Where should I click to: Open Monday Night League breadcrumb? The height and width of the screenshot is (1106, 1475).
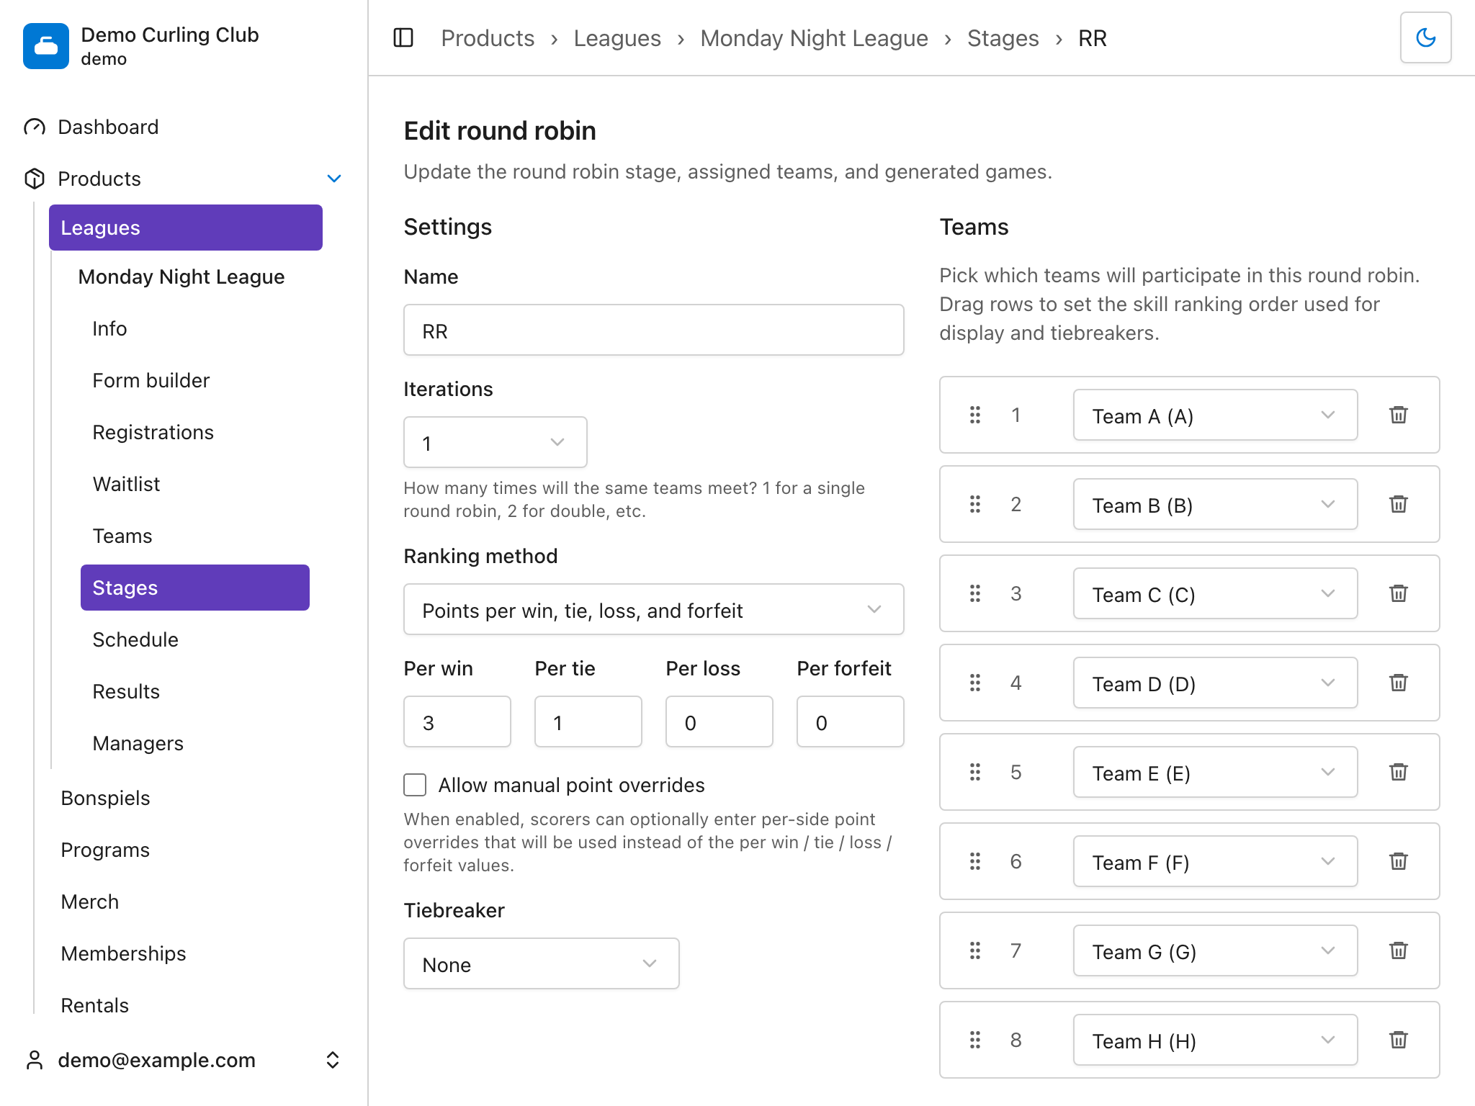click(814, 38)
